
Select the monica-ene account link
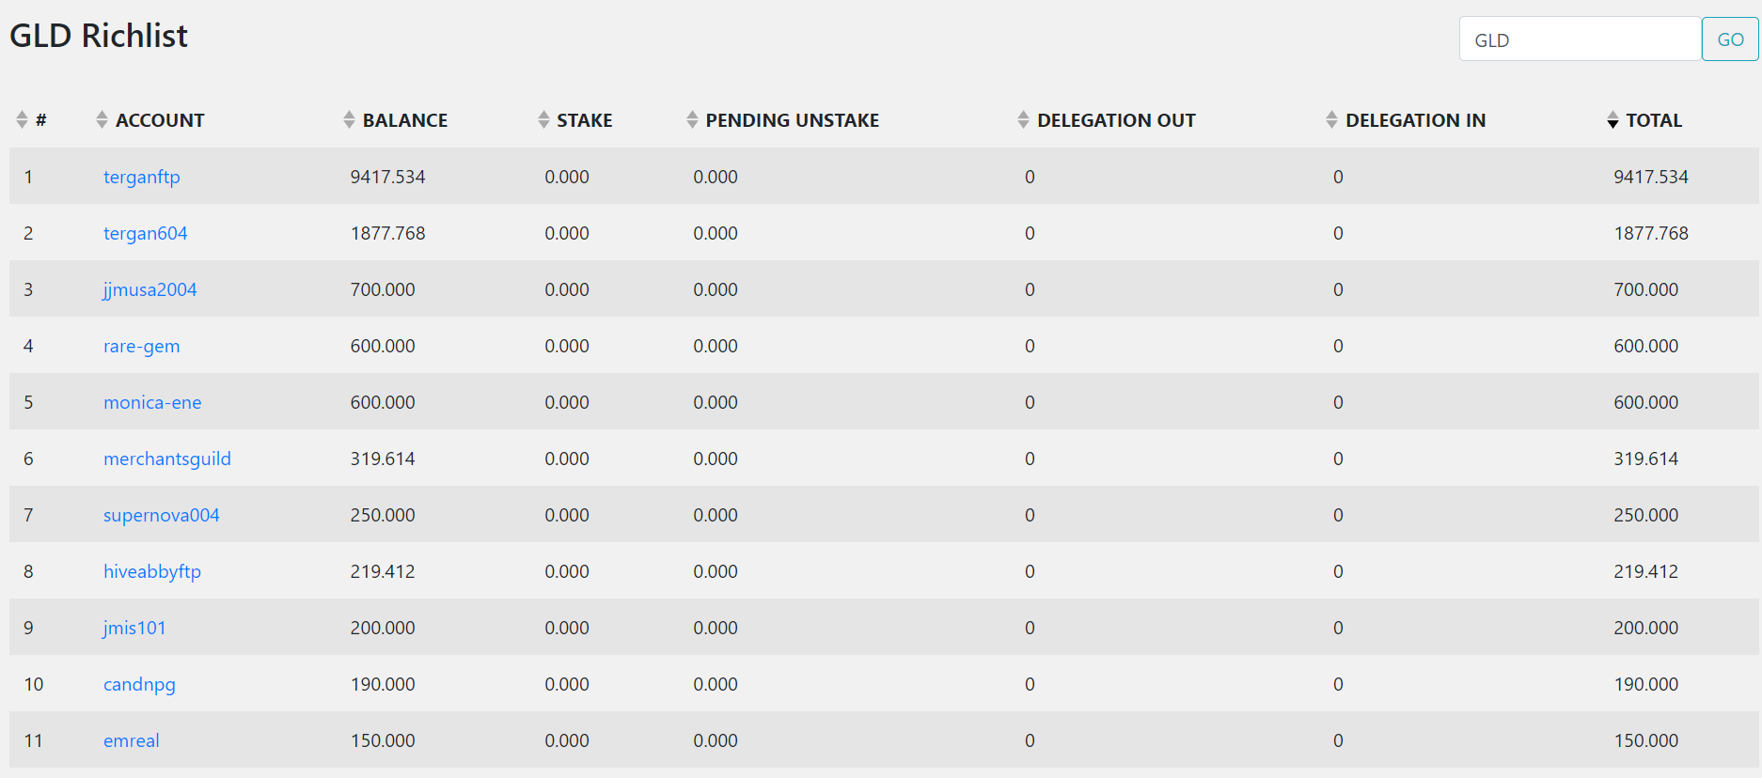152,402
